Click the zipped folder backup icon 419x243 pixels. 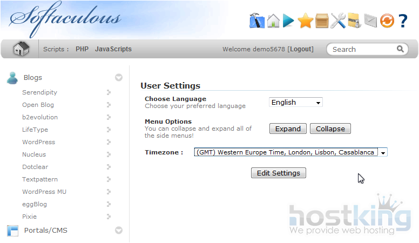click(354, 21)
